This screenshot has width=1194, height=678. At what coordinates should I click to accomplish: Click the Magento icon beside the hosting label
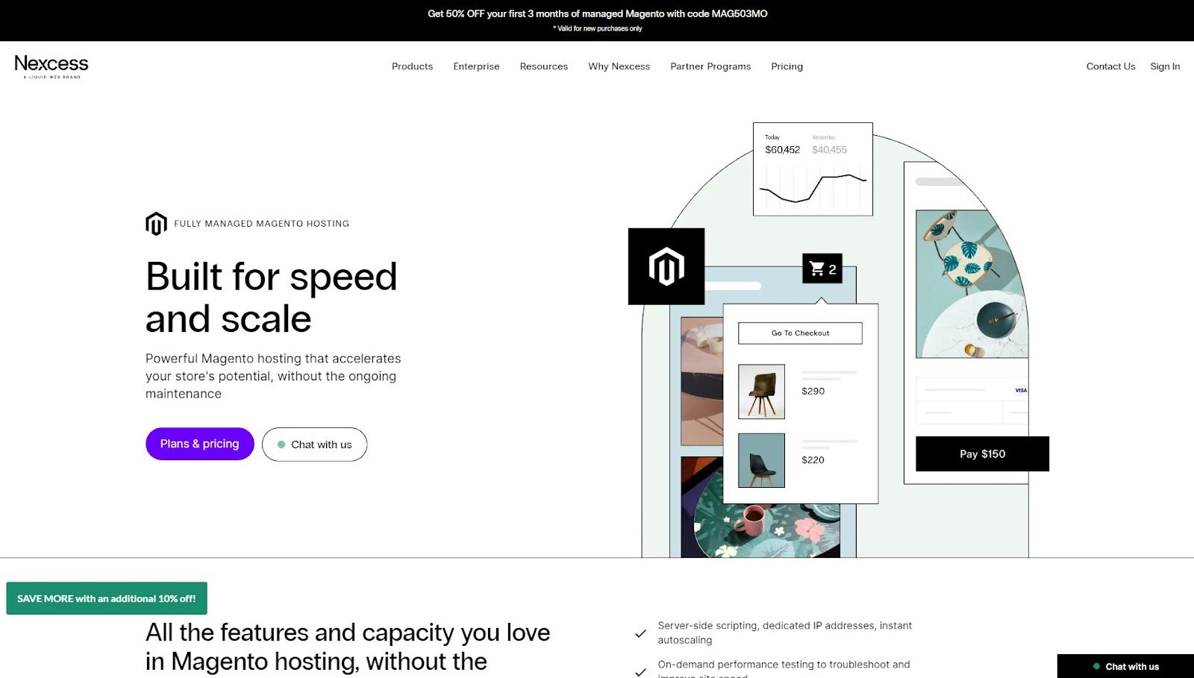(156, 224)
